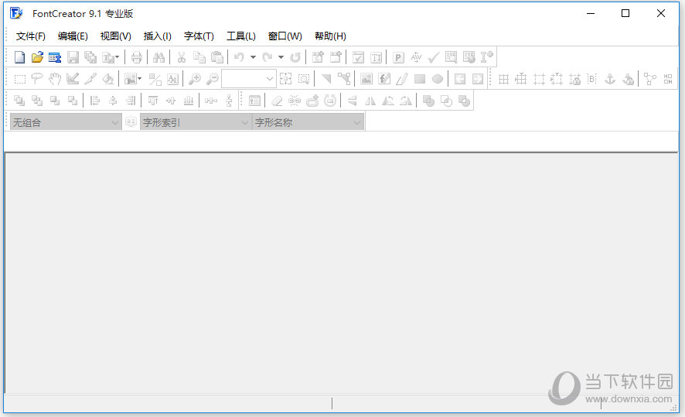Create a new font with the blank page icon
Screen dimensions: 685x417
pos(19,57)
